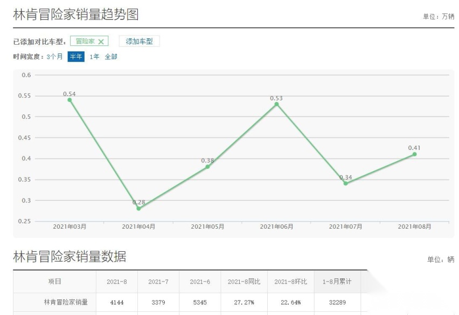Click the table cell showing 22.64%

(291, 303)
